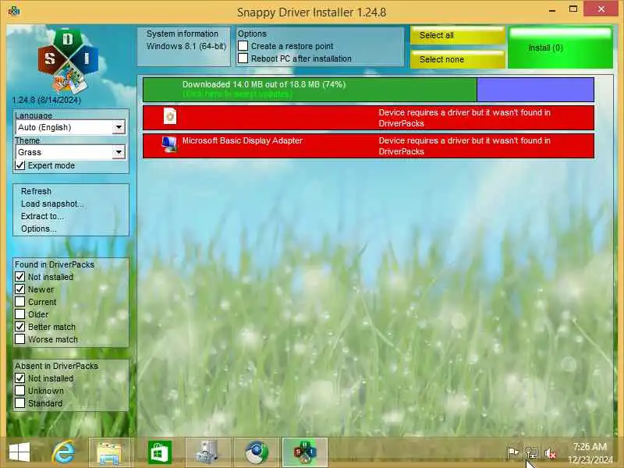Screen dimensions: 624x468
Task: Click the Options panel heading
Action: pos(252,34)
